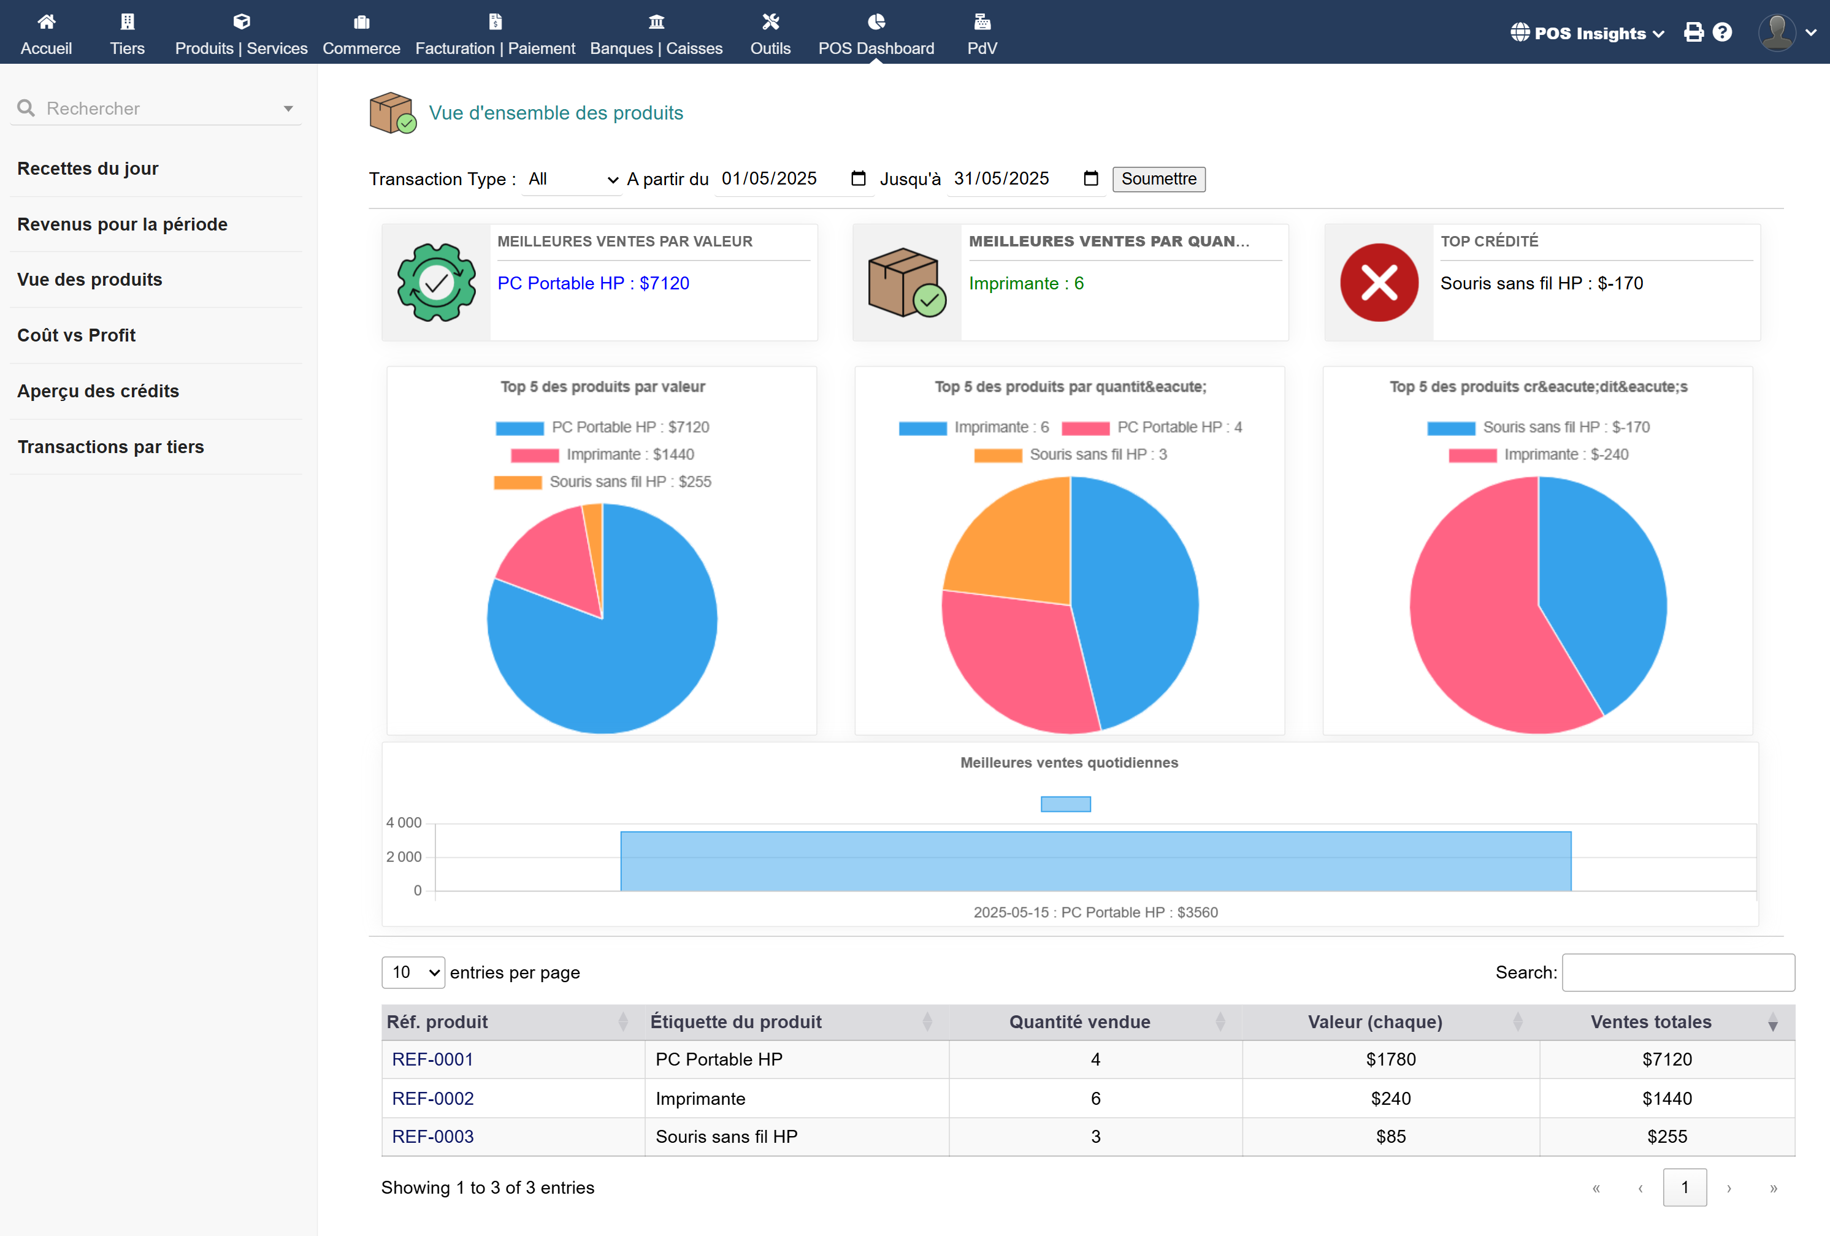The height and width of the screenshot is (1236, 1830).
Task: Open the start date calendar picker icon
Action: point(859,178)
